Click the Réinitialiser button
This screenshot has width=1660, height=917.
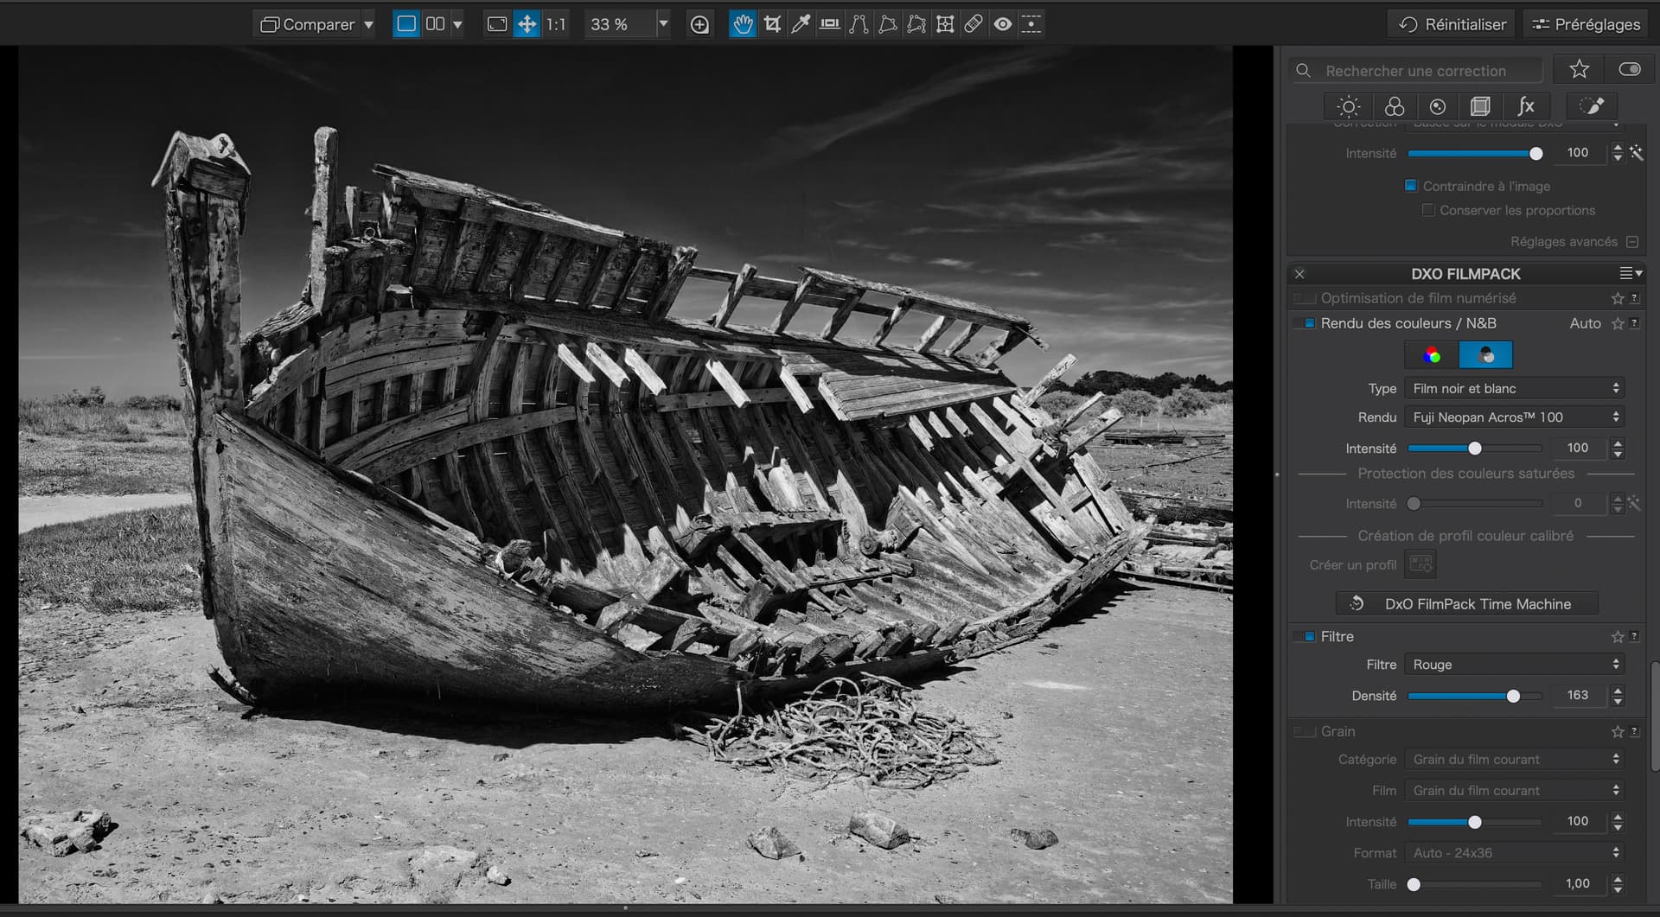[x=1452, y=24]
